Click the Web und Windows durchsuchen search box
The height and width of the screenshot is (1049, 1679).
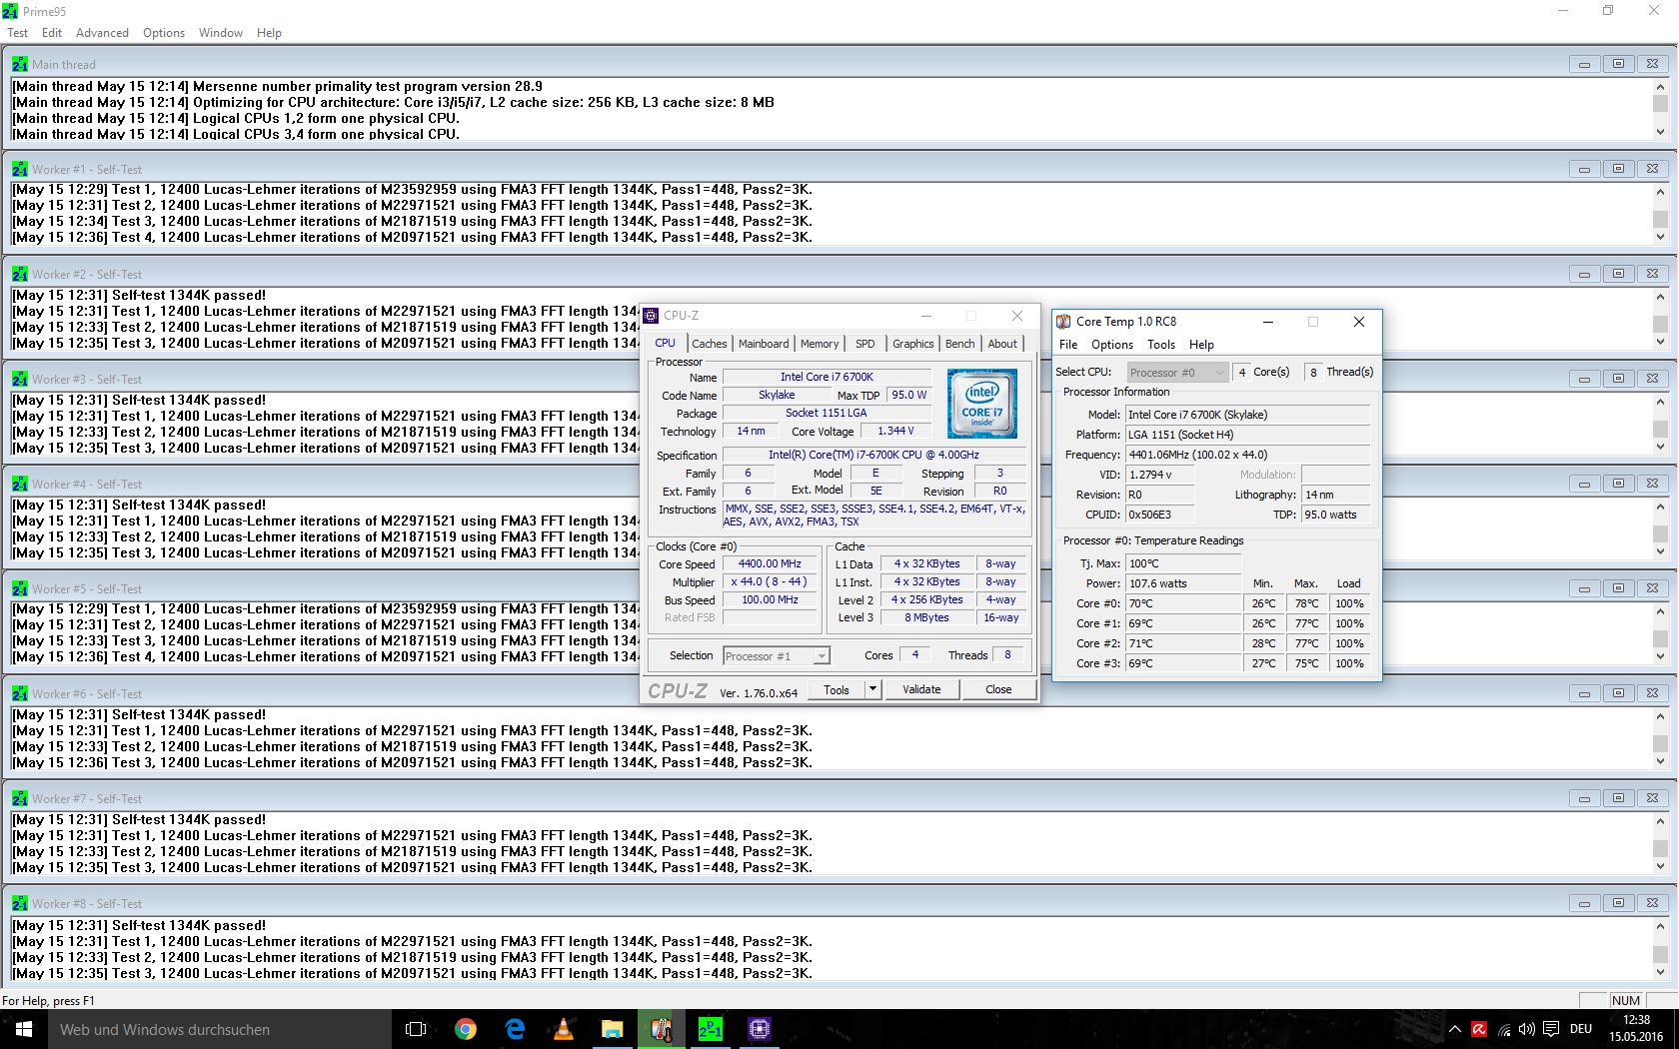(x=219, y=1029)
